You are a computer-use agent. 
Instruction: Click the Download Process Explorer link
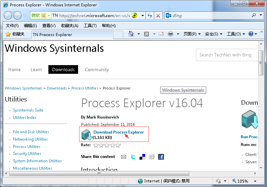coord(118,132)
